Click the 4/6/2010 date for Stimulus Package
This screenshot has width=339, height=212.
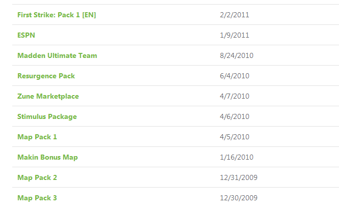pos(235,116)
